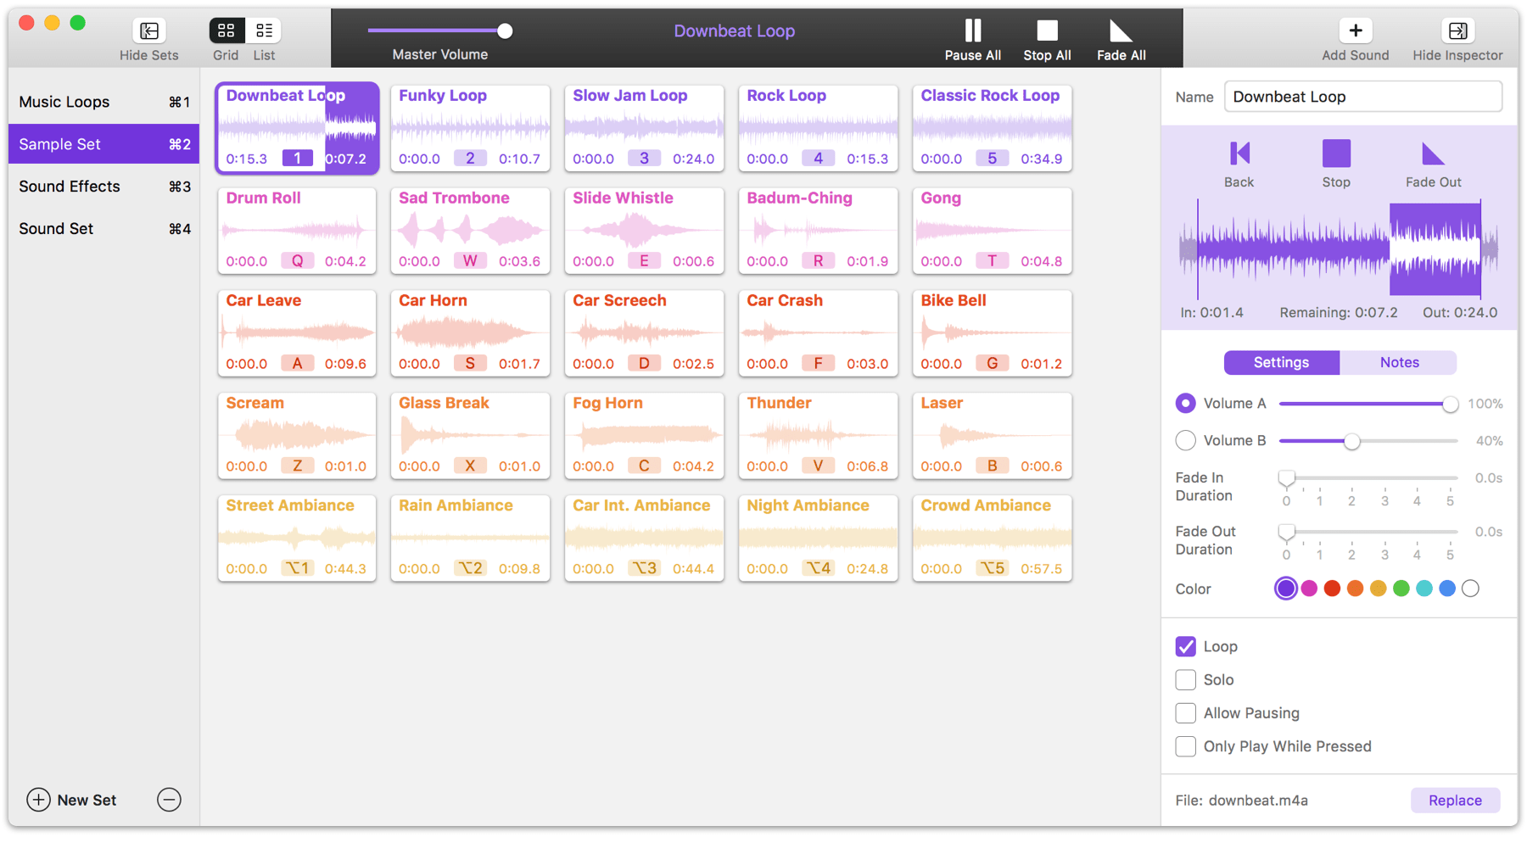Enable the Solo checkbox
Viewport: 1527px width, 865px height.
tap(1185, 680)
